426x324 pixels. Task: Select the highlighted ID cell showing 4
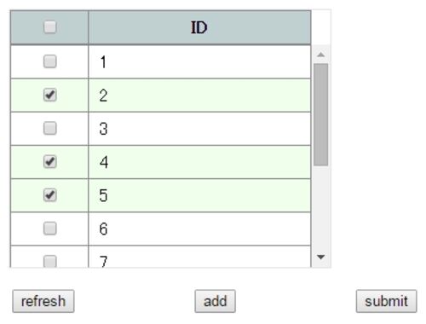coord(199,162)
